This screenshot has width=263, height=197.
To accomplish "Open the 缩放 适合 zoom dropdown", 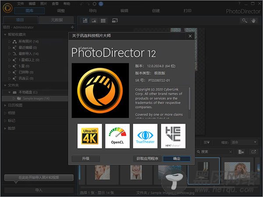I will pyautogui.click(x=244, y=142).
